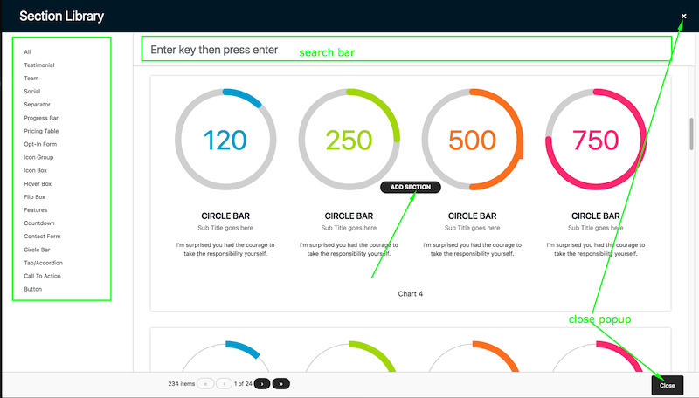Open the Call To Action category
This screenshot has width=699, height=398.
click(x=42, y=276)
